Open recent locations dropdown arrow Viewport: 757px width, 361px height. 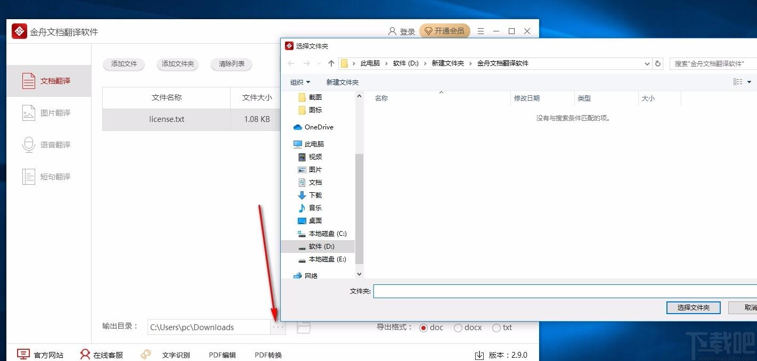[x=319, y=63]
